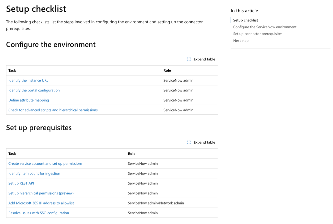The image size is (333, 224).
Task: Open advanced scripts and hierarchical permissions link
Action: coord(53,110)
